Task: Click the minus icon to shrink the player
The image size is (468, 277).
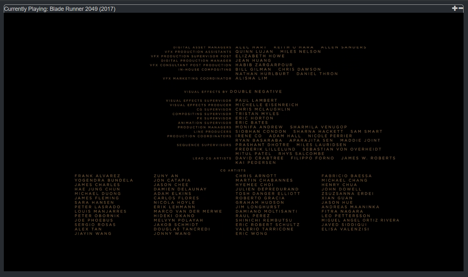Action: [x=461, y=8]
